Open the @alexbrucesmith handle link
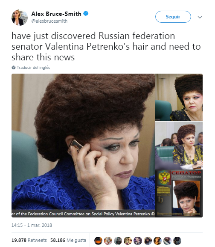Screen dimensions: 215x247 point(49,21)
